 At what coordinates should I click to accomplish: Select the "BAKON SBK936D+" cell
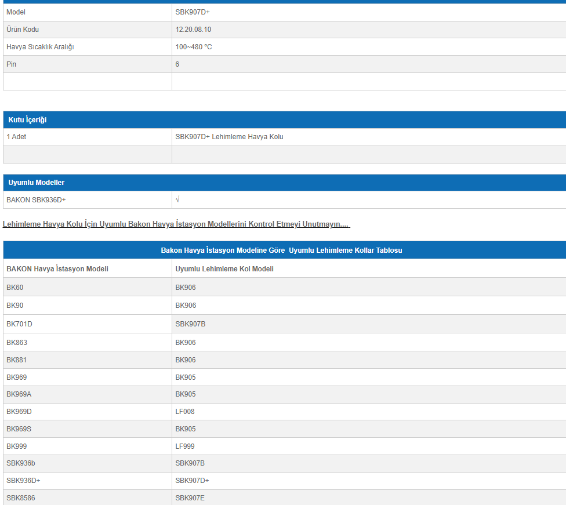click(x=88, y=199)
